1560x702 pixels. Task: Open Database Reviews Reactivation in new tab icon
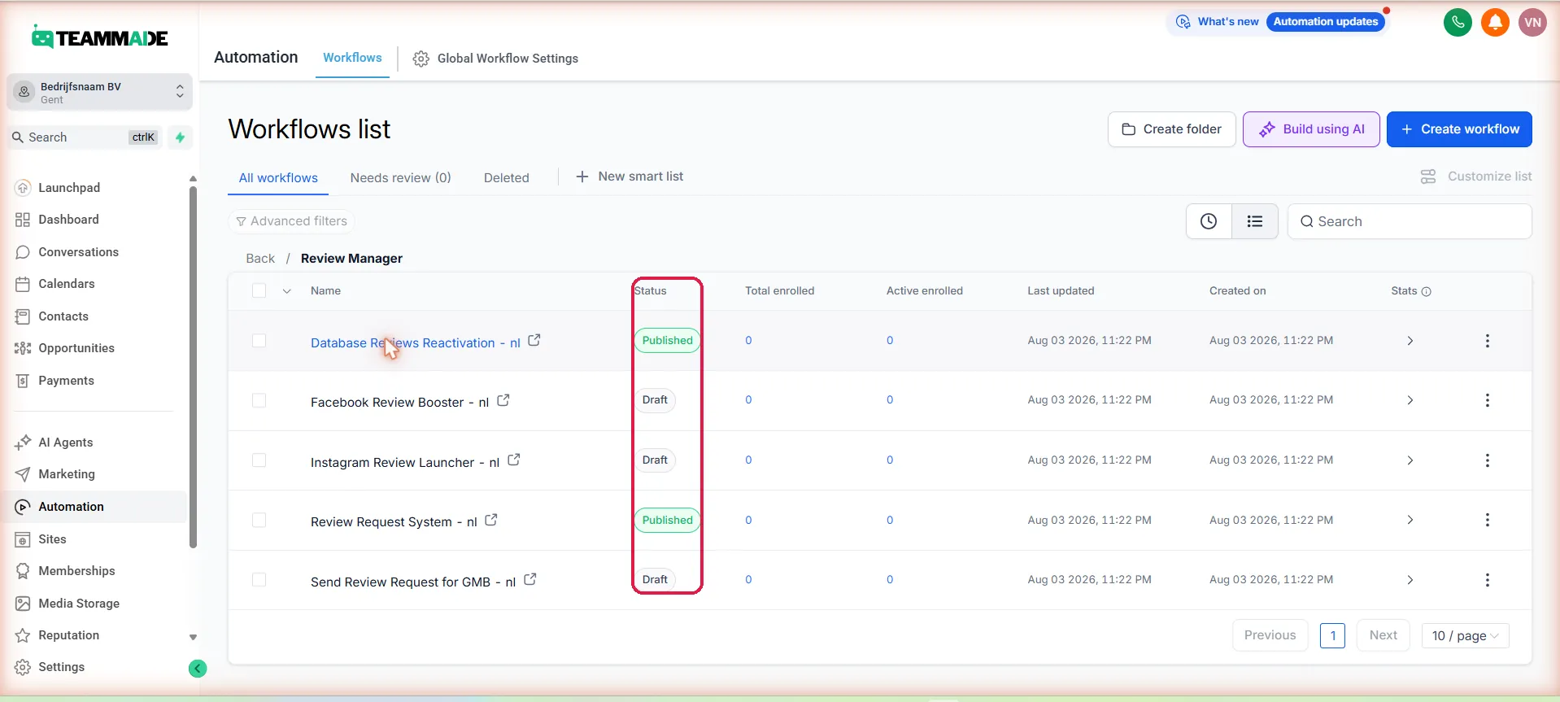pyautogui.click(x=534, y=341)
